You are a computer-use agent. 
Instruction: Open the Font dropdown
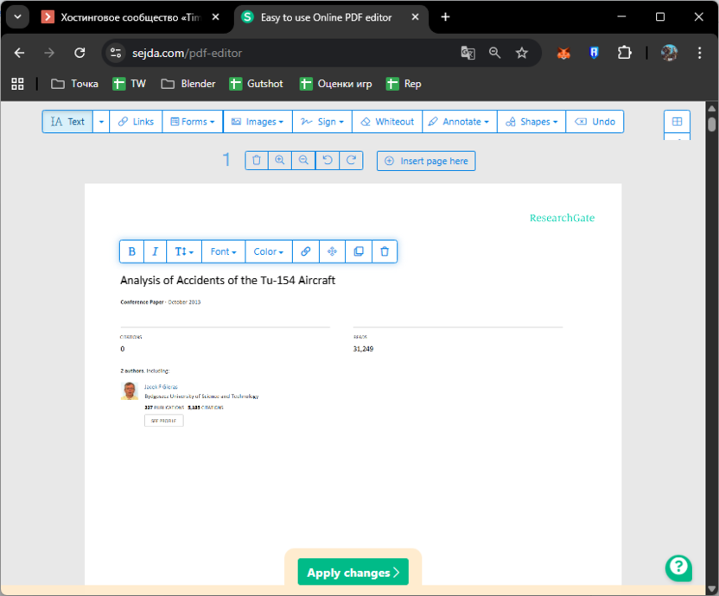pos(223,251)
